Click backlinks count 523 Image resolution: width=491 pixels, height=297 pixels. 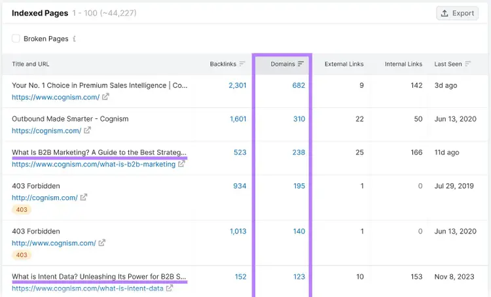pos(240,152)
